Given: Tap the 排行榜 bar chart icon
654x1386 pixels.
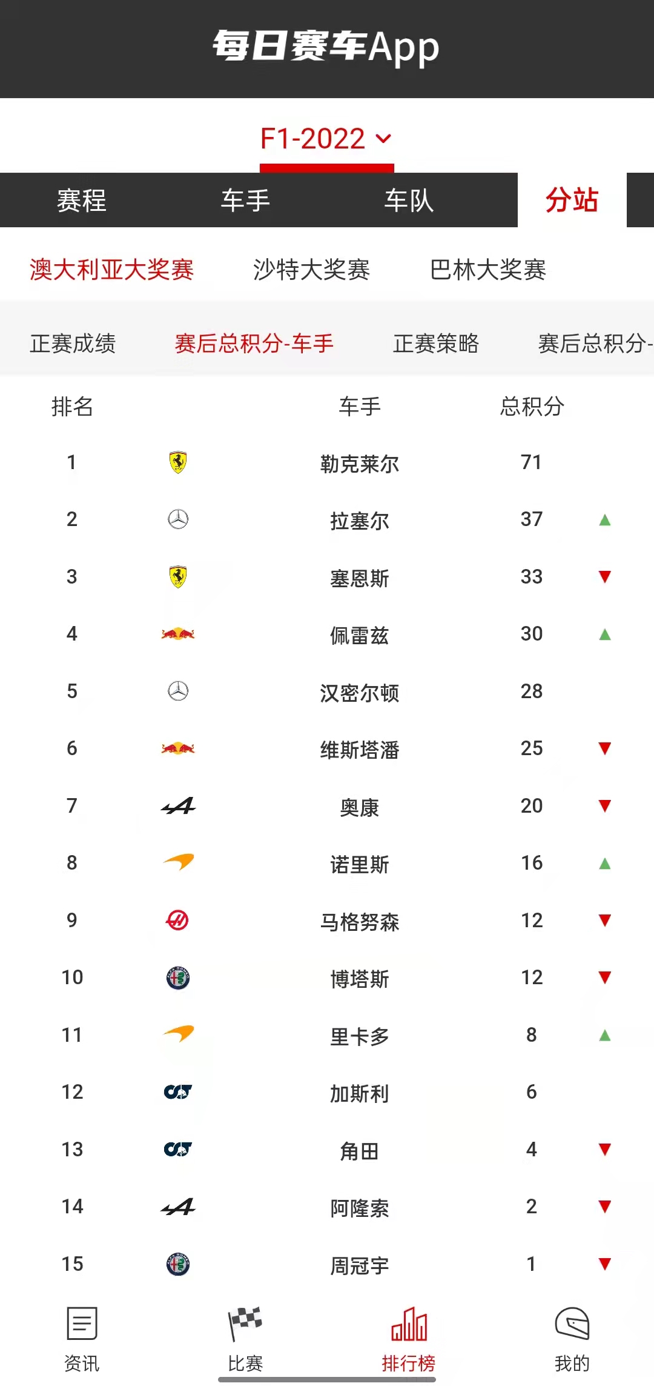Looking at the screenshot, I should point(409,1324).
